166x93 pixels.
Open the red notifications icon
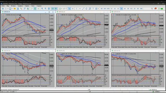click(x=155, y=9)
